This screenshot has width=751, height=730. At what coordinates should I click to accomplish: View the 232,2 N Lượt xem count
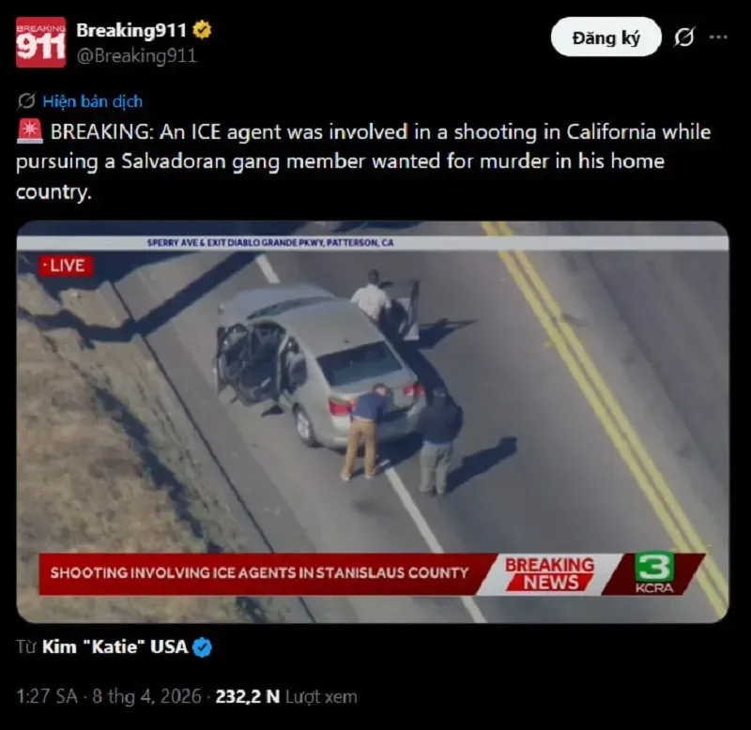[x=286, y=696]
